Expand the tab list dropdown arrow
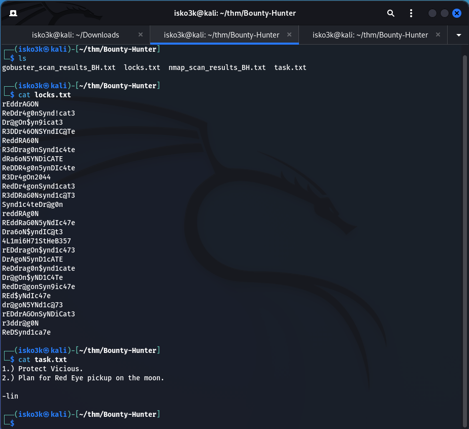469x429 pixels. [459, 35]
